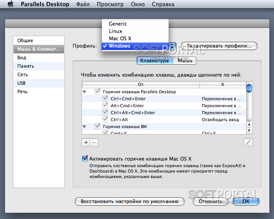Toggle the Ctrl+Cmd+Enter shortcut checkbox
The height and width of the screenshot is (219, 274).
[x=105, y=98]
